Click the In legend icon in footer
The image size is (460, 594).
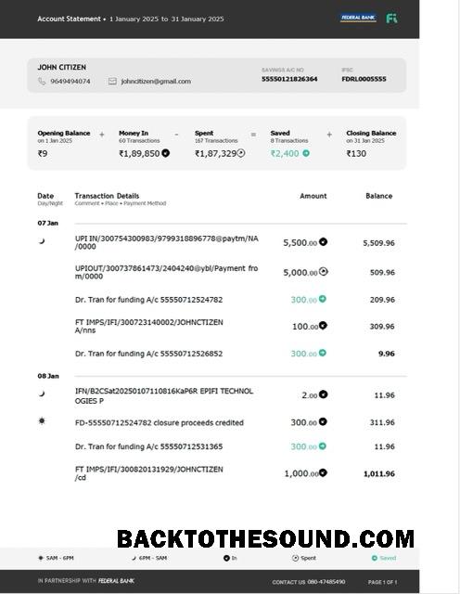[x=226, y=558]
